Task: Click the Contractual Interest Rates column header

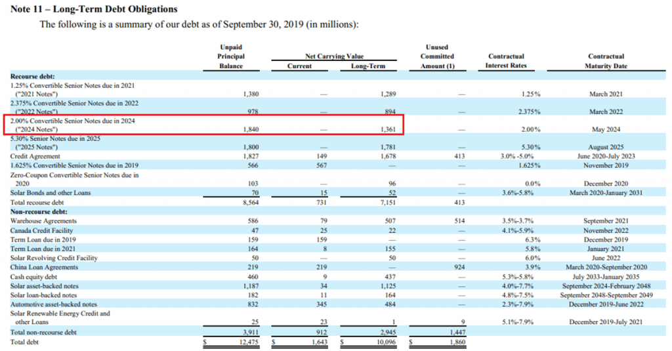Action: coord(506,61)
